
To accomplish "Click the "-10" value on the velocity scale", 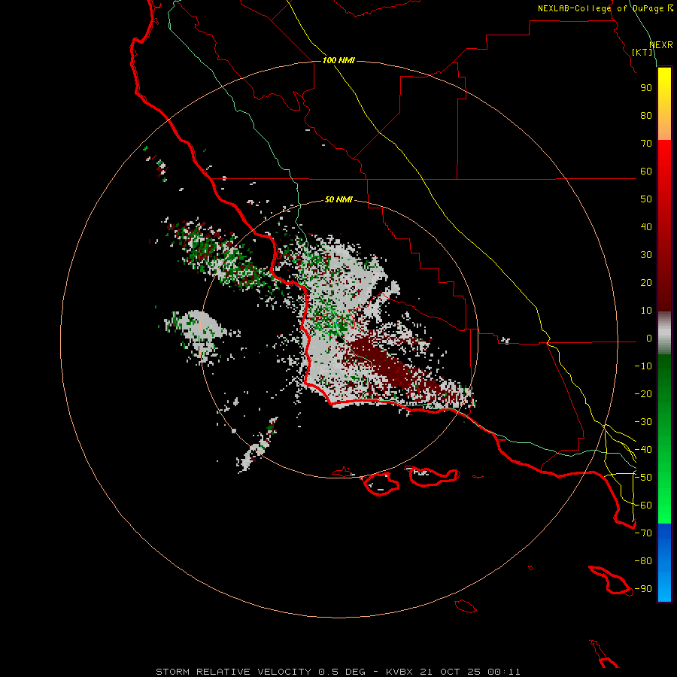I will point(643,366).
